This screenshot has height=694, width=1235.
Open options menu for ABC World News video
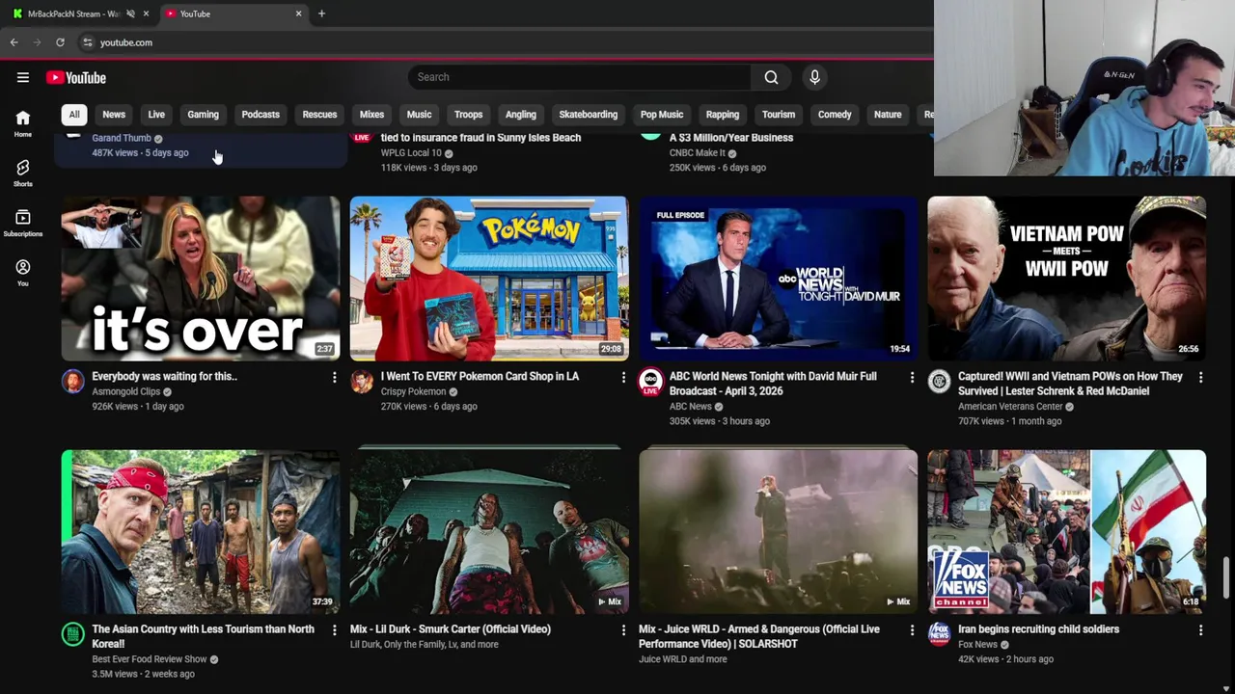pyautogui.click(x=912, y=377)
